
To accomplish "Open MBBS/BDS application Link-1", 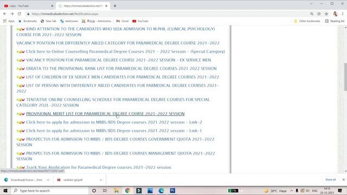I will point(114,131).
